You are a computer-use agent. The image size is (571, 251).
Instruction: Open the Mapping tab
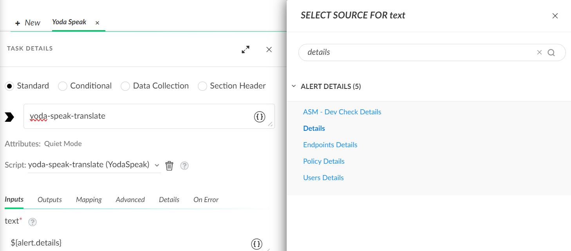tap(89, 200)
